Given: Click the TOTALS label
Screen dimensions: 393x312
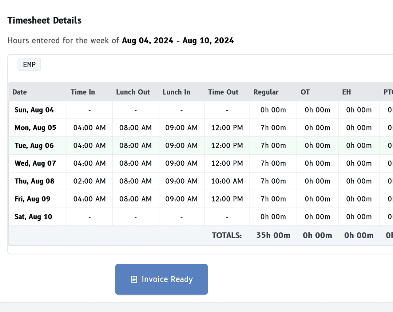Looking at the screenshot, I should pyautogui.click(x=227, y=235).
